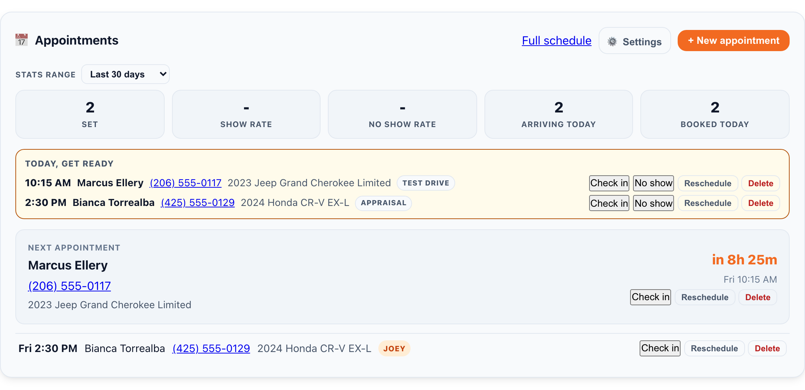
Task: Call Marcus Ellery's number in today list
Action: coord(186,183)
